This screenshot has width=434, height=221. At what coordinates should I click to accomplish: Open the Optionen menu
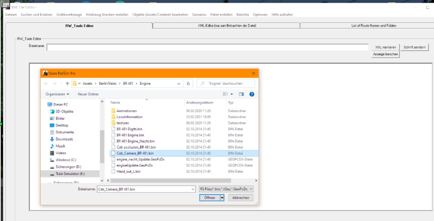pyautogui.click(x=260, y=15)
